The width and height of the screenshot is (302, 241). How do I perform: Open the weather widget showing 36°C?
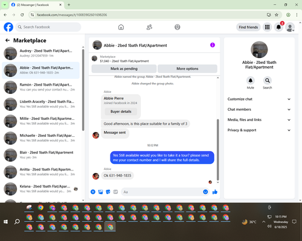[249, 222]
